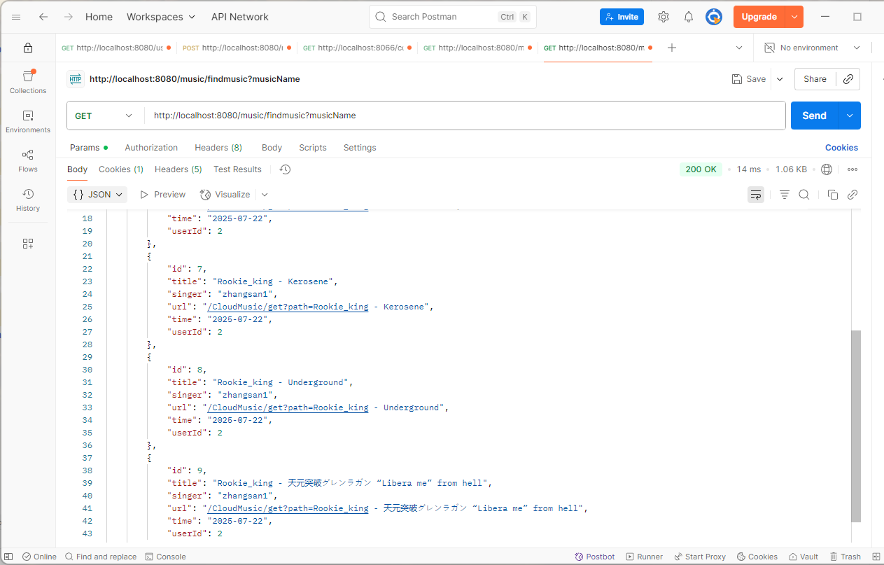884x565 pixels.
Task: Switch response to Preview mode
Action: pyautogui.click(x=162, y=195)
